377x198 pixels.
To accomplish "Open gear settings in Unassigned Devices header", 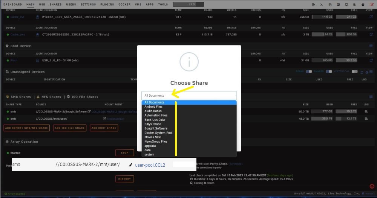I will [x=367, y=72].
